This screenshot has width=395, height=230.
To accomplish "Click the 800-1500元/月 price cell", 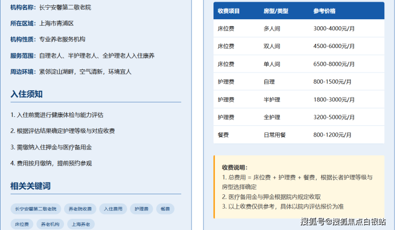I will [x=332, y=82].
